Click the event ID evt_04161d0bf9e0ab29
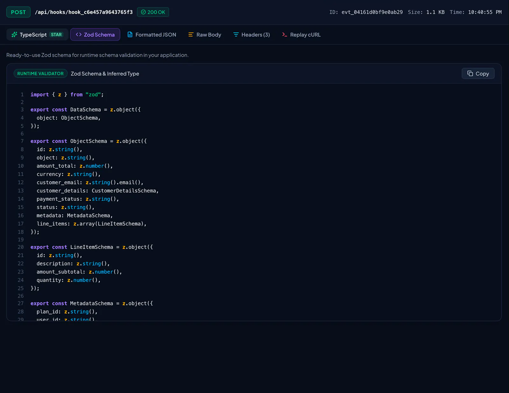 372,12
